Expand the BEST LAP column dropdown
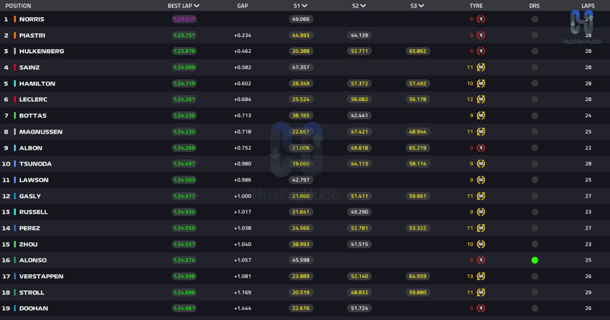Image resolution: width=610 pixels, height=320 pixels. point(197,6)
